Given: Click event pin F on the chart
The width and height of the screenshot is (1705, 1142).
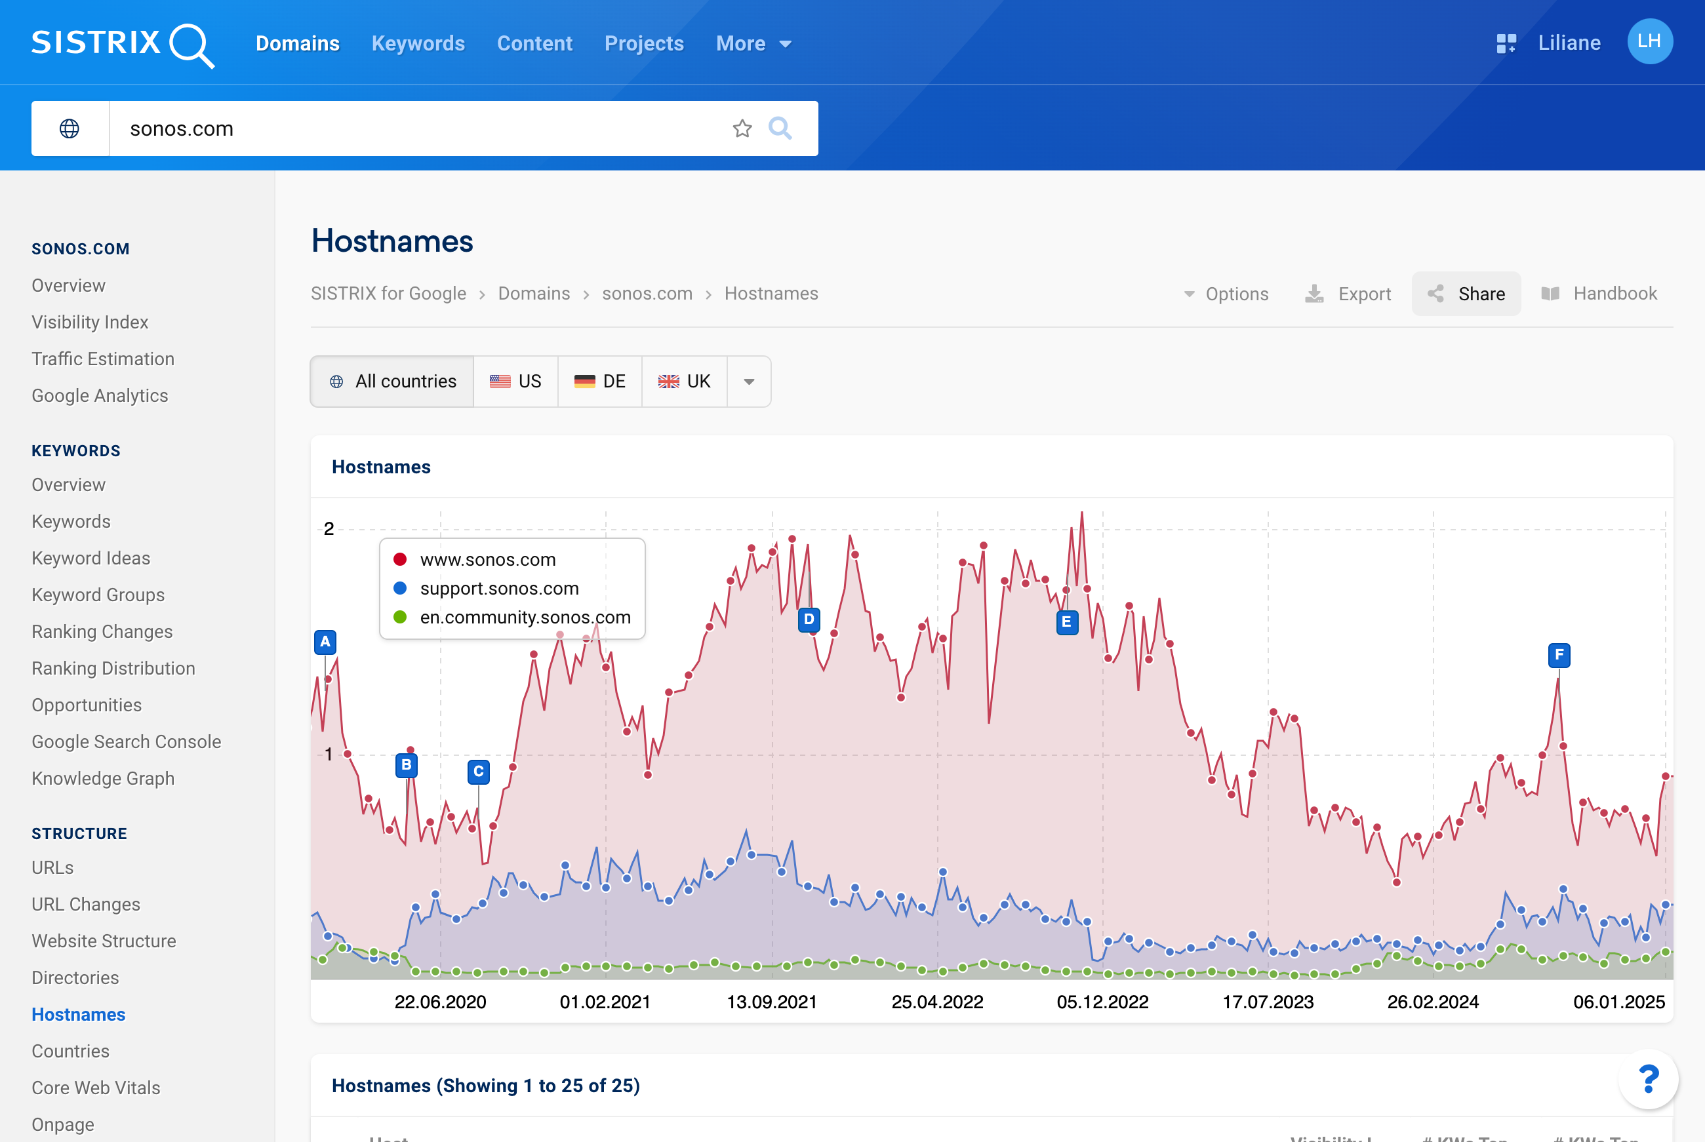Looking at the screenshot, I should [x=1559, y=655].
